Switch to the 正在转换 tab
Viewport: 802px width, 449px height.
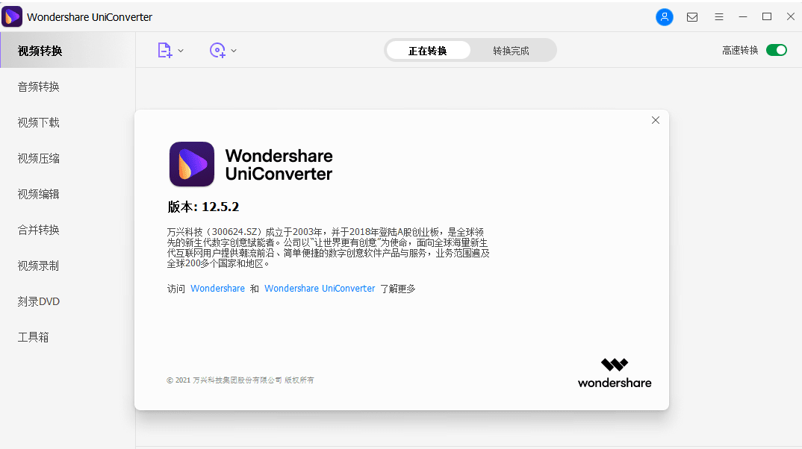click(x=428, y=51)
